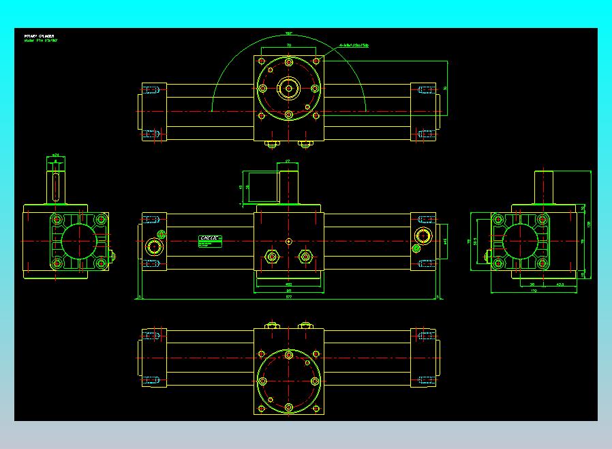Click the ROTARY CYLINDER title text
The width and height of the screenshot is (612, 449).
(39, 36)
